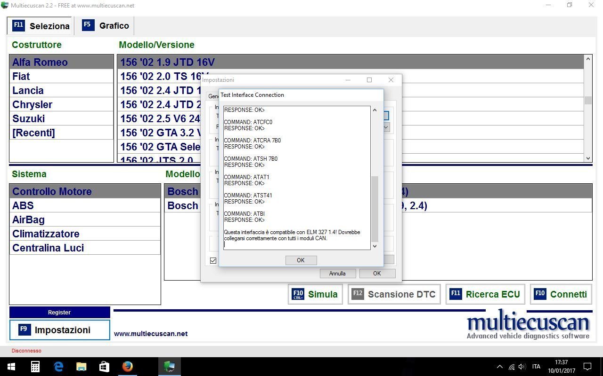603x376 pixels.
Task: Click the Register button
Action: [59, 312]
